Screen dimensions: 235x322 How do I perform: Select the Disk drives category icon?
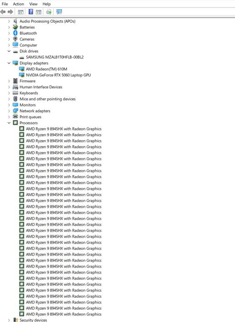pos(15,51)
